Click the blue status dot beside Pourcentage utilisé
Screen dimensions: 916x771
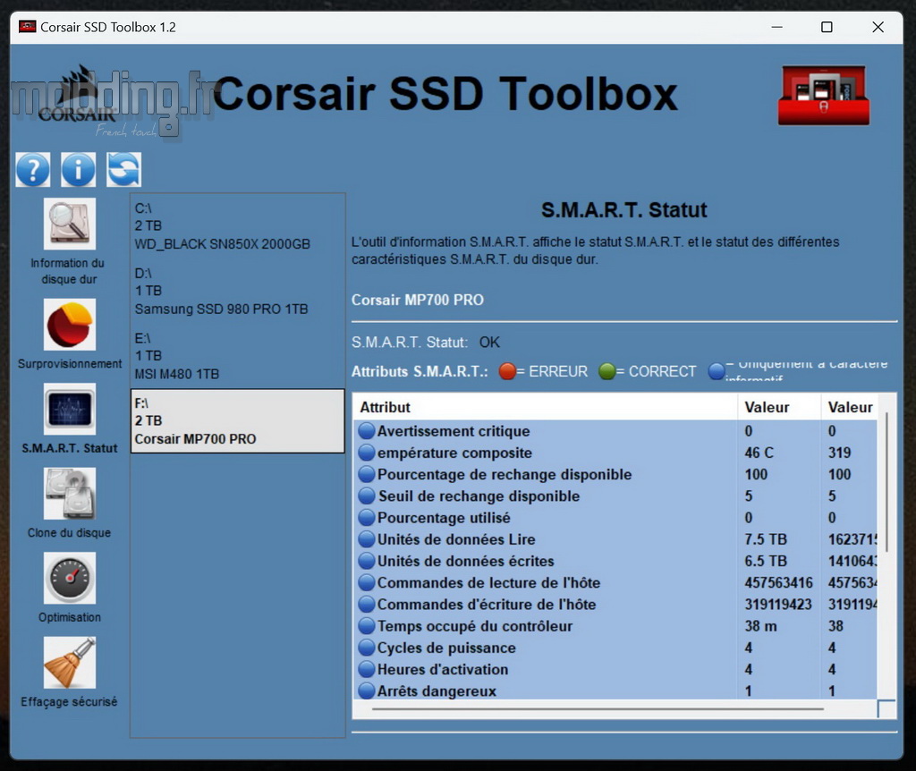pos(366,518)
